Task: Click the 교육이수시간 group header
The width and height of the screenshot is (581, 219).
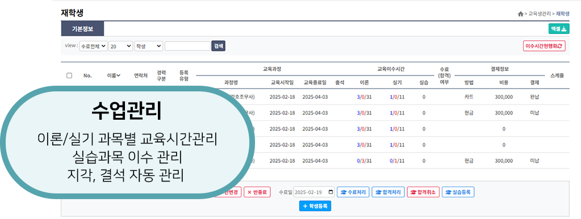Action: (390, 69)
